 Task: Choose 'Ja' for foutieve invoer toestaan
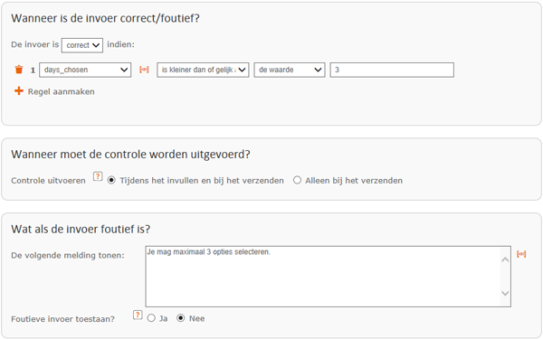coord(151,318)
